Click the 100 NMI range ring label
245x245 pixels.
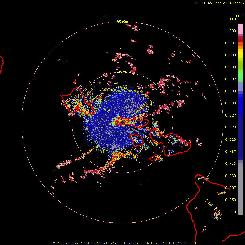click(x=122, y=22)
